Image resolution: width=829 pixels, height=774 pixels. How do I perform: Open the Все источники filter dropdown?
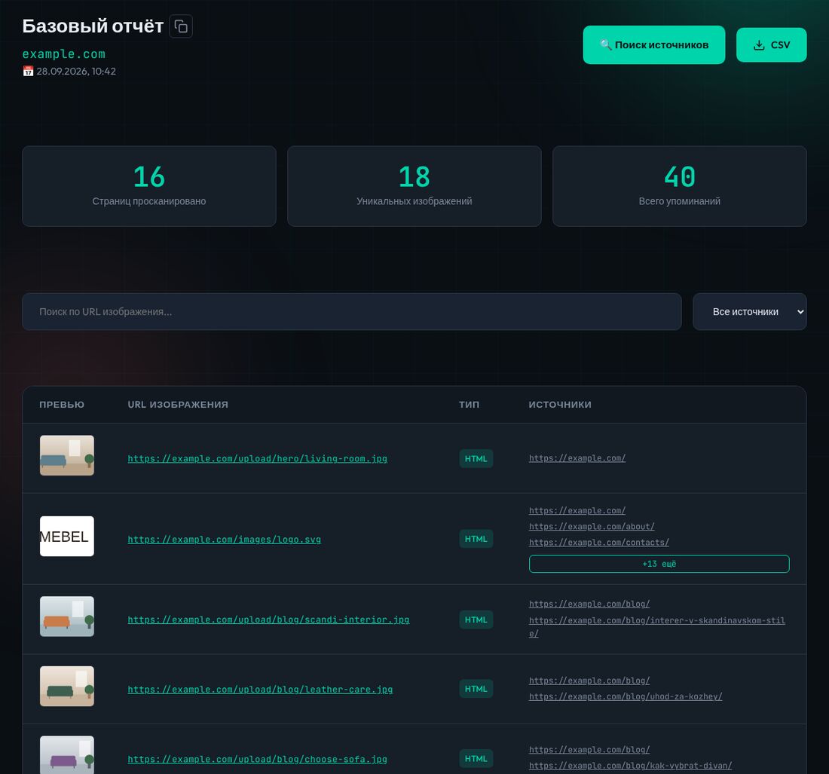pos(750,312)
